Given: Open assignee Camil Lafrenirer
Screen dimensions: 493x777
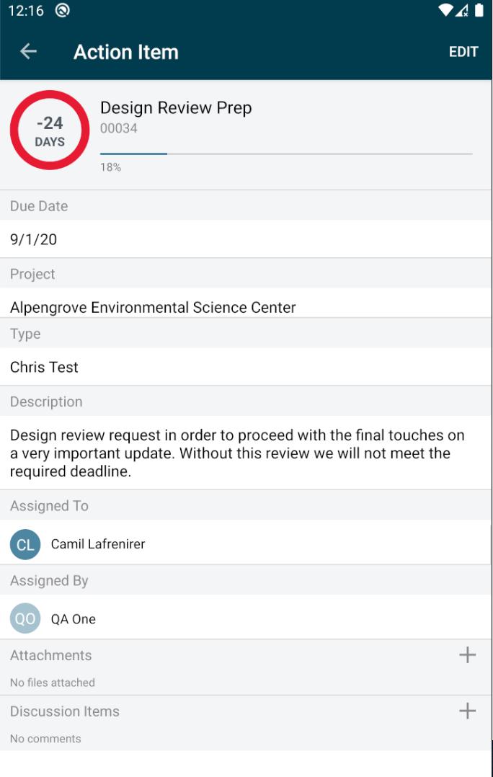Looking at the screenshot, I should coord(97,544).
